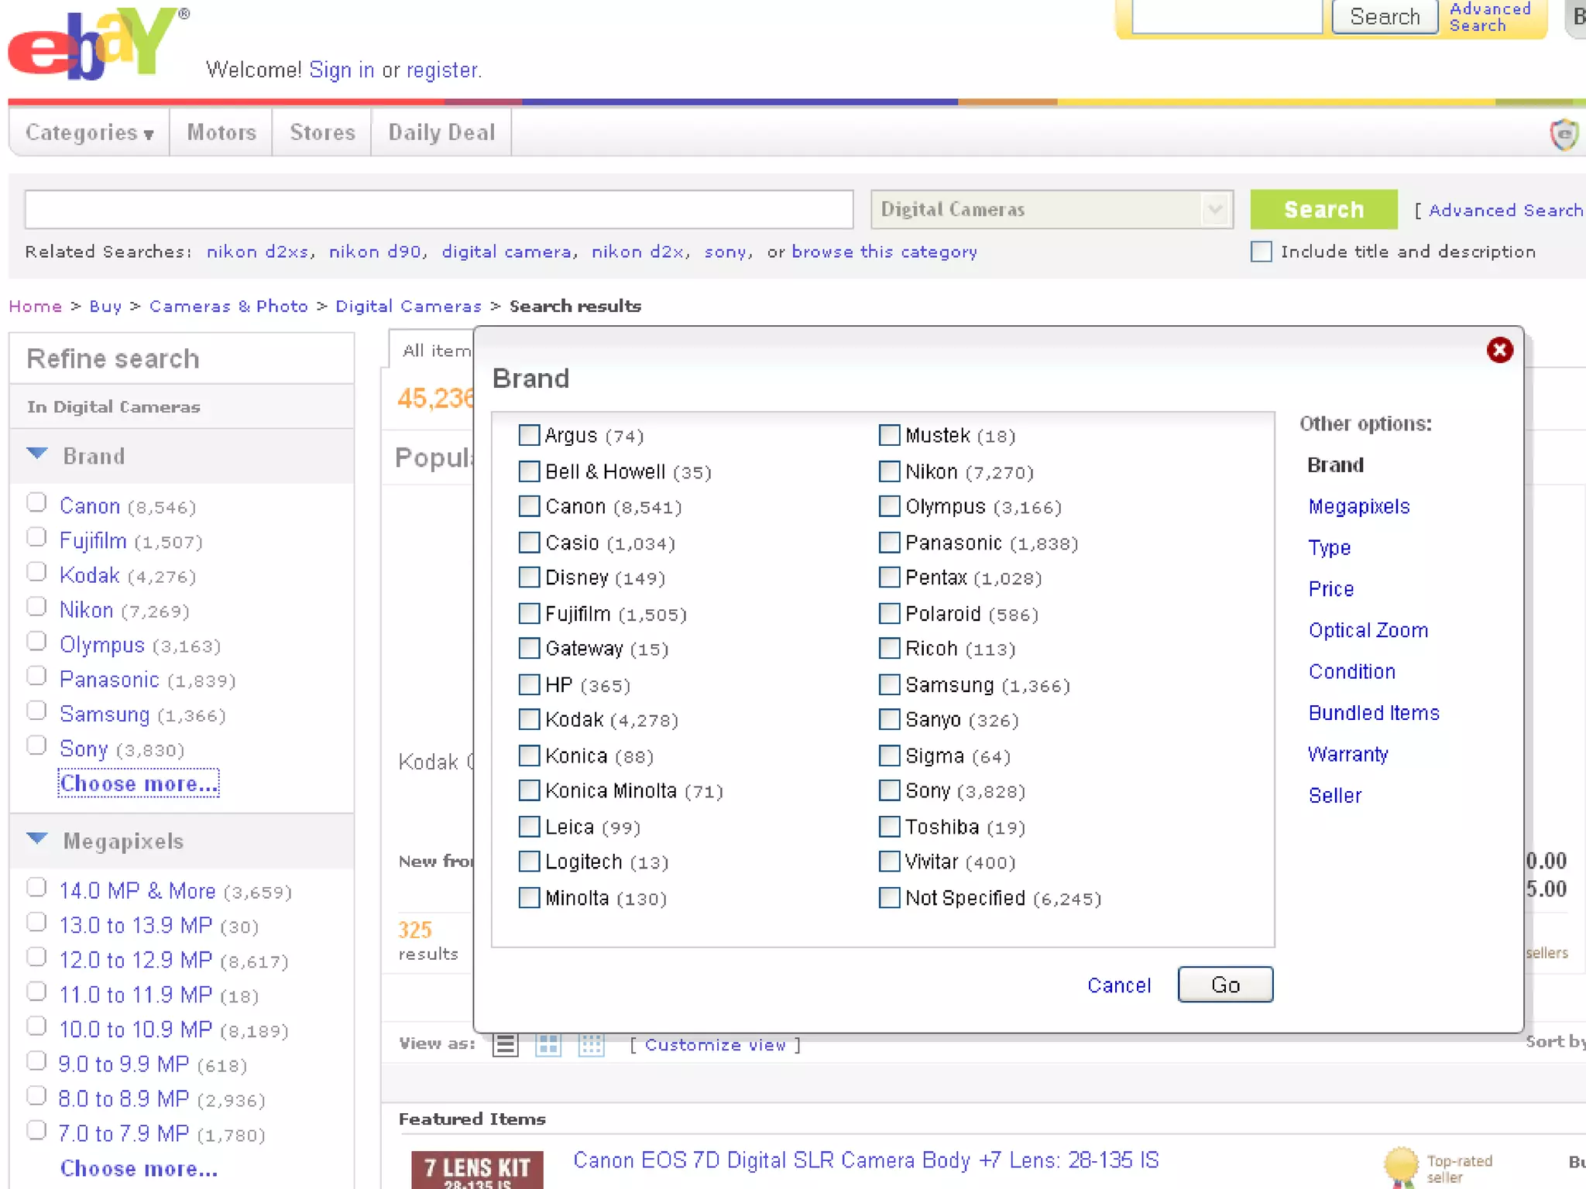Open the Daily Deal tab
Image resolution: width=1586 pixels, height=1189 pixels.
(441, 132)
